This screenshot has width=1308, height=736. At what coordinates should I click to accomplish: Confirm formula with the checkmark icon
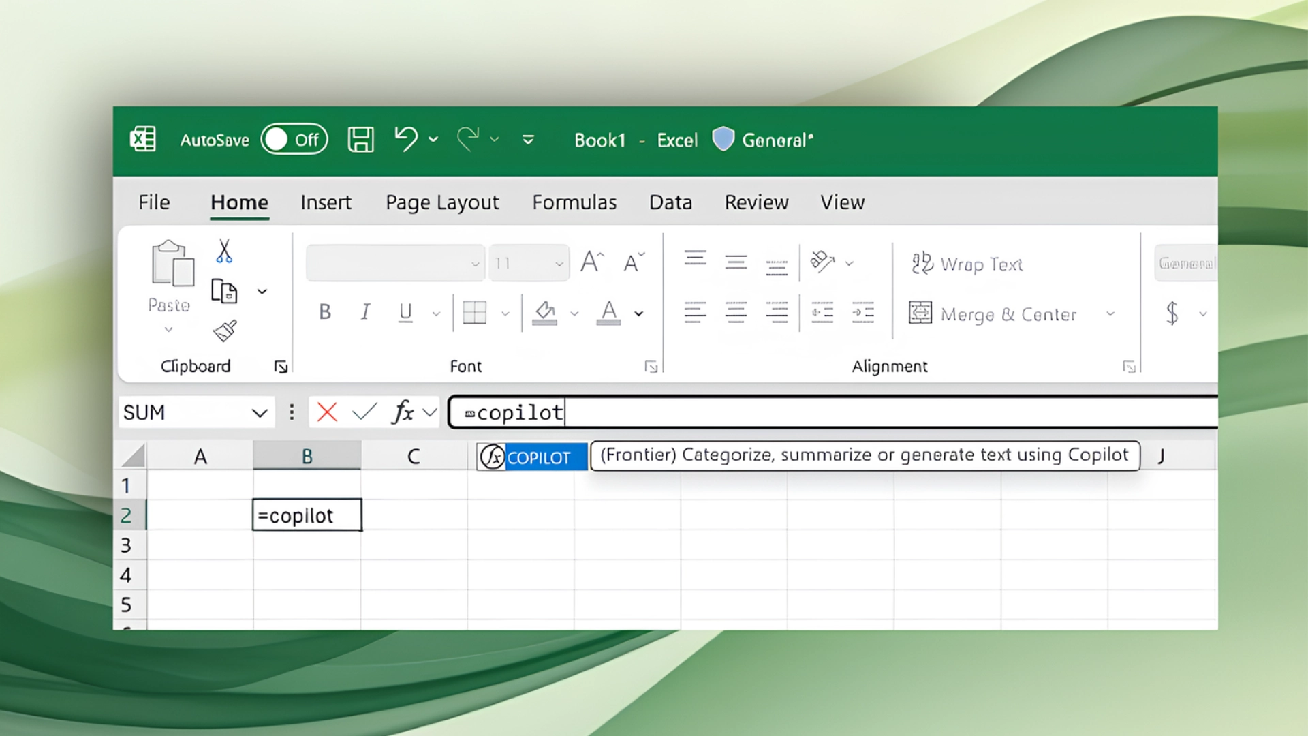coord(364,412)
